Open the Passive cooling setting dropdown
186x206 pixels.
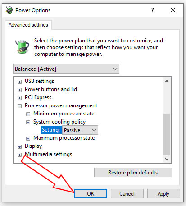(x=80, y=130)
